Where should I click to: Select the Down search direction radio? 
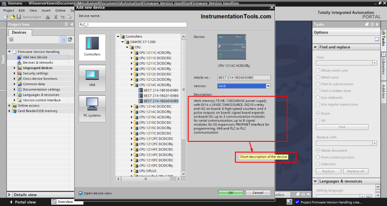[318, 114]
